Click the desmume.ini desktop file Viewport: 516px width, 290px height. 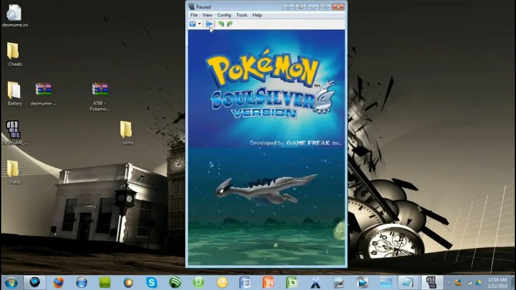15,16
